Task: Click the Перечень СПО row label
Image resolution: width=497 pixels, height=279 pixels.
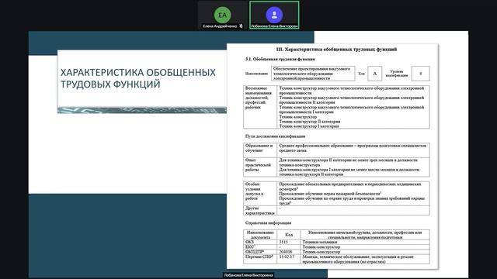Action: point(259,257)
